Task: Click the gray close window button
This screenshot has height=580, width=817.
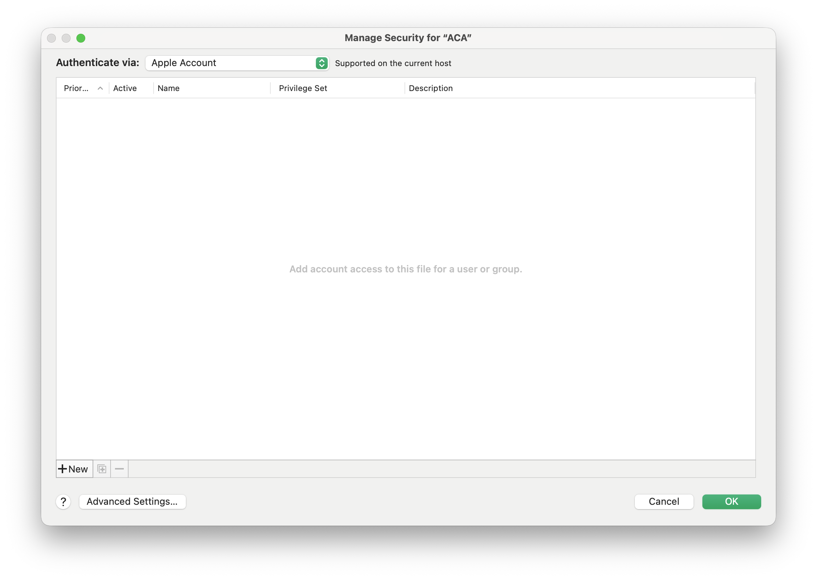Action: [51, 38]
